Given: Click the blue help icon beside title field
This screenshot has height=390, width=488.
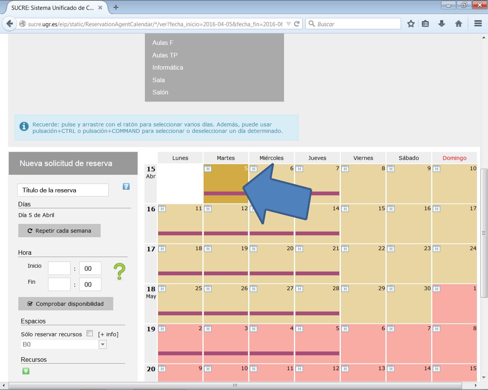Looking at the screenshot, I should coord(126,187).
